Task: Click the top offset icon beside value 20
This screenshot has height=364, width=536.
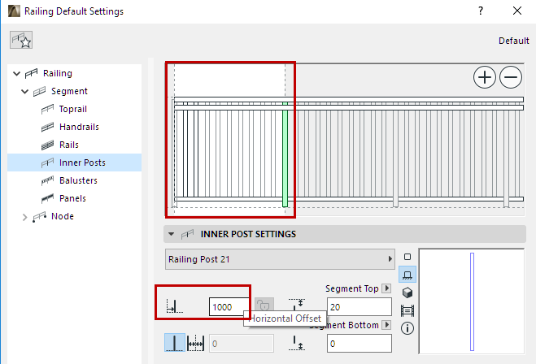Action: [297, 305]
